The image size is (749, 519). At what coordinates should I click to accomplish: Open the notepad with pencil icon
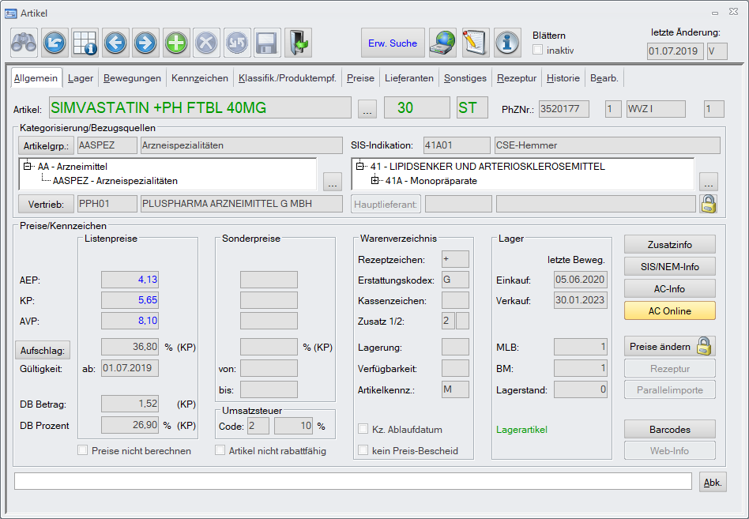tap(476, 43)
